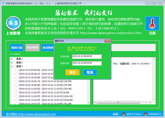Minimize the main application window
Screen dimensions: 165x118
(x=148, y=4)
